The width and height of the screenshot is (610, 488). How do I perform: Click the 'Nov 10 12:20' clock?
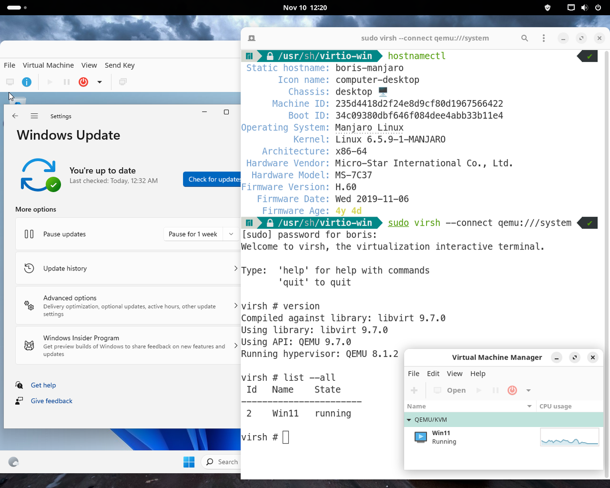pyautogui.click(x=304, y=8)
